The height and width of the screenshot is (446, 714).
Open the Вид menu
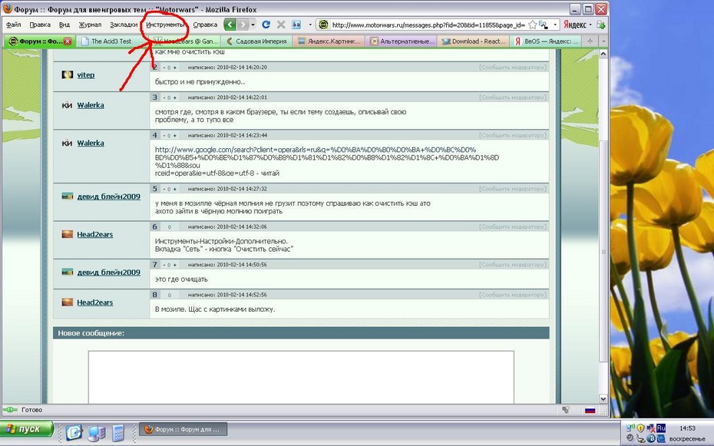pyautogui.click(x=64, y=25)
